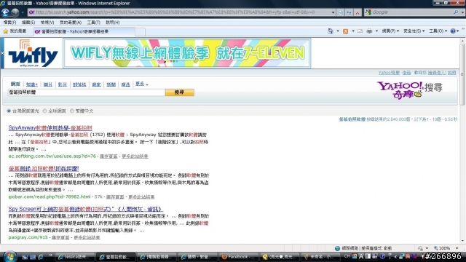Open the Safety (S) dropdown menu
The height and width of the screenshot is (262, 466).
point(414,31)
